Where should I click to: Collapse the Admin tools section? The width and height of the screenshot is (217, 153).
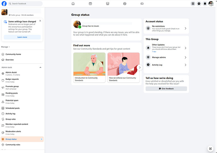coord(40,67)
